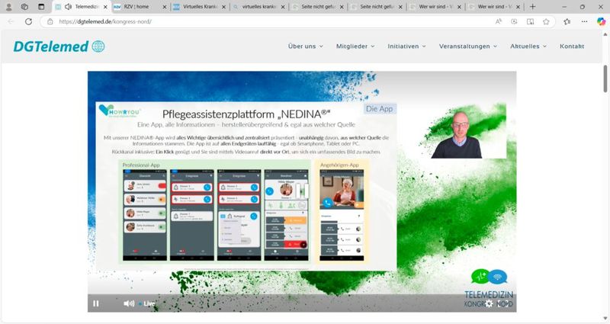Start Read aloud from the address bar
Screen dimensions: 610x324
499,22
